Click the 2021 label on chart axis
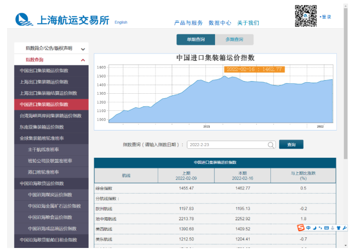 (x=206, y=127)
